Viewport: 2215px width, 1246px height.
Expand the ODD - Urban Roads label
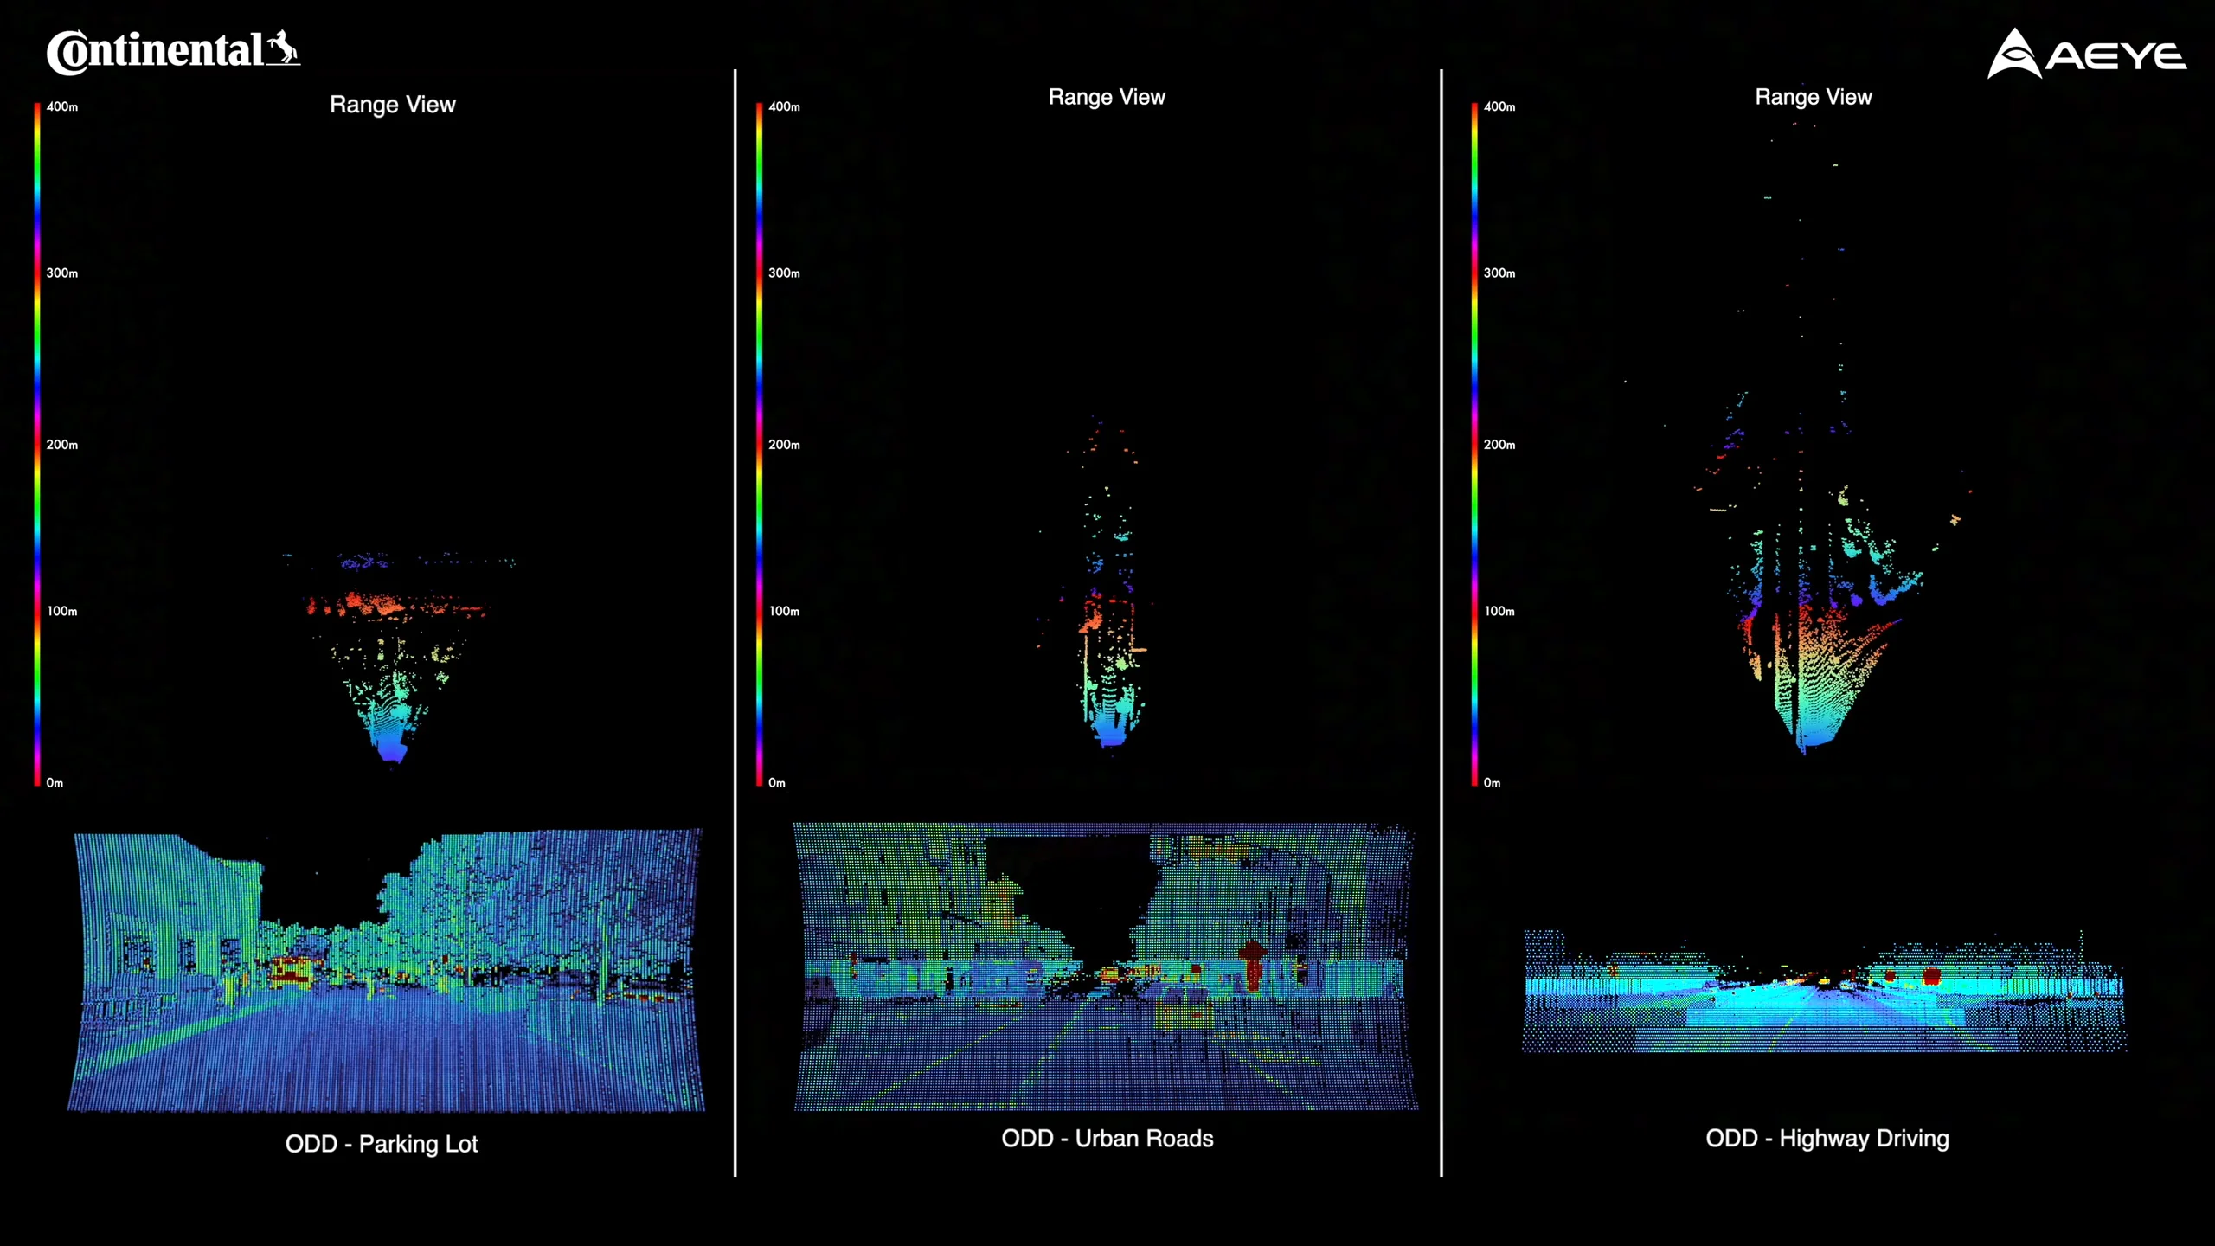click(x=1107, y=1139)
